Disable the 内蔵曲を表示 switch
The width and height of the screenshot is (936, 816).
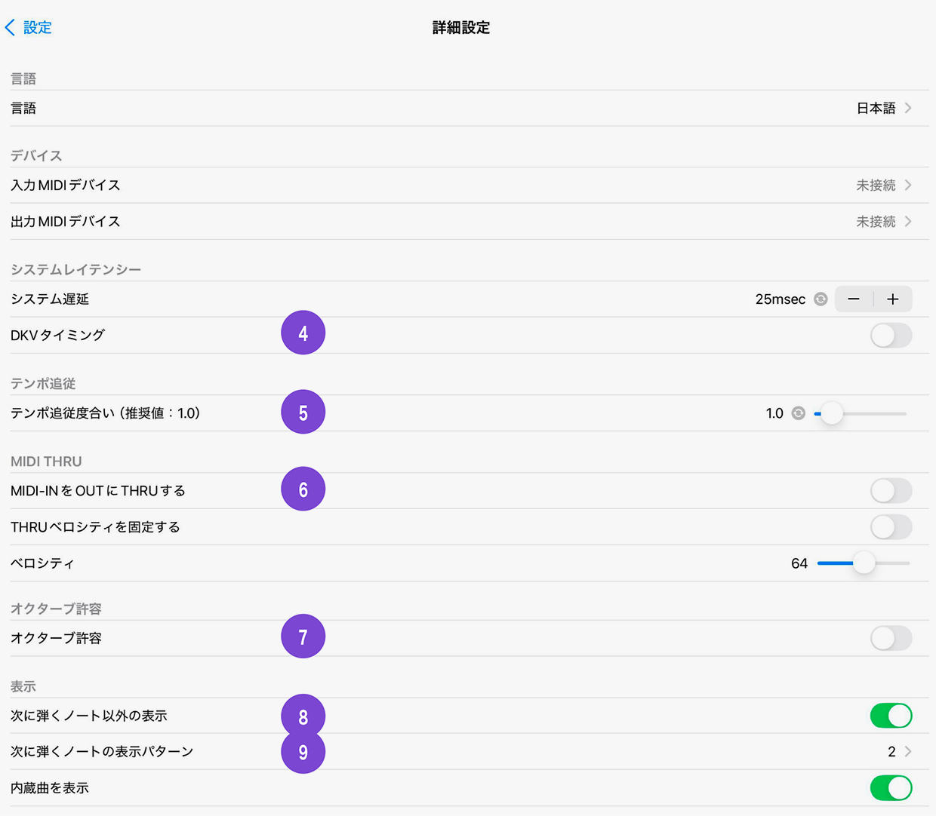tap(891, 787)
